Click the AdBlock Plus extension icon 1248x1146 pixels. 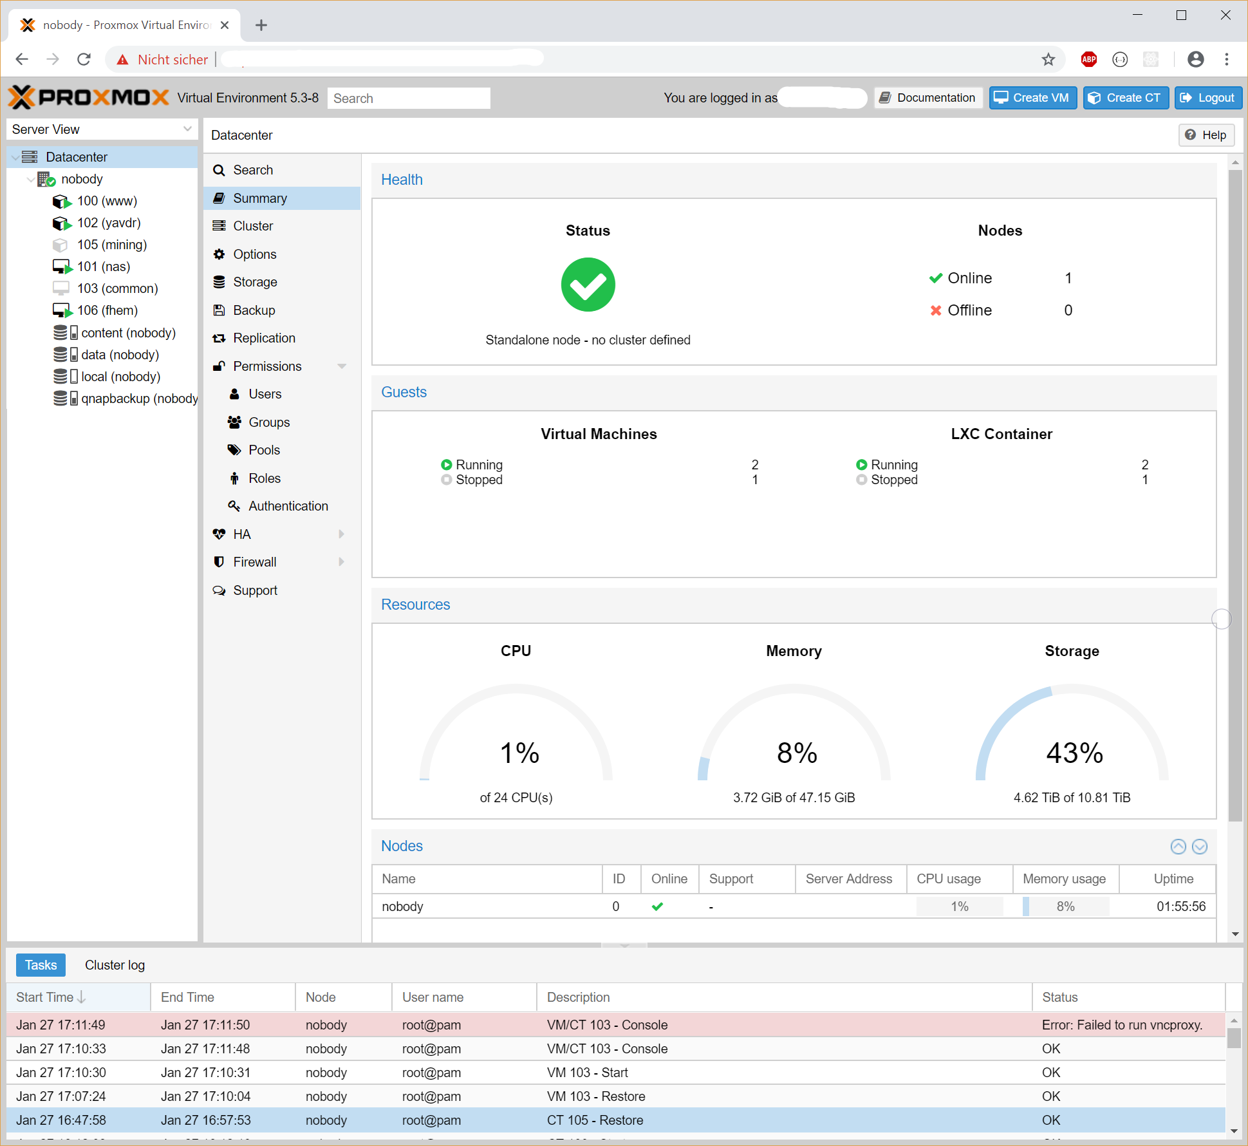[1089, 59]
